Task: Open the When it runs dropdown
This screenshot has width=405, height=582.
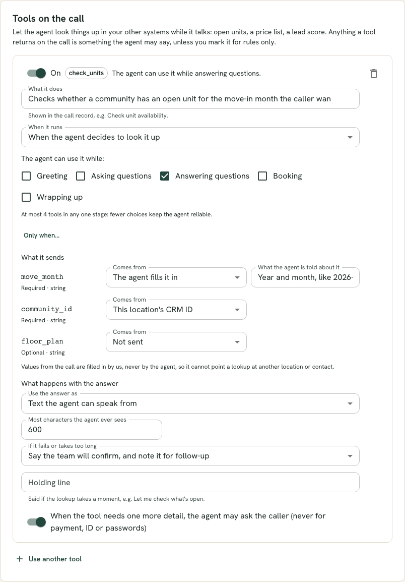Action: pos(190,137)
